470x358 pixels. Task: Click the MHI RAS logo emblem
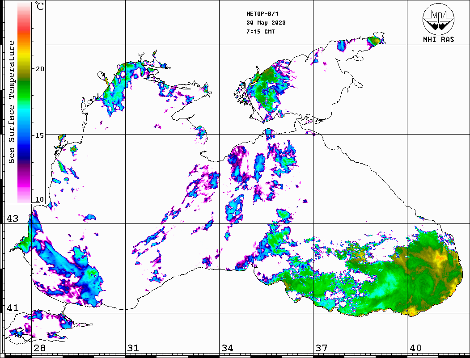[439, 19]
